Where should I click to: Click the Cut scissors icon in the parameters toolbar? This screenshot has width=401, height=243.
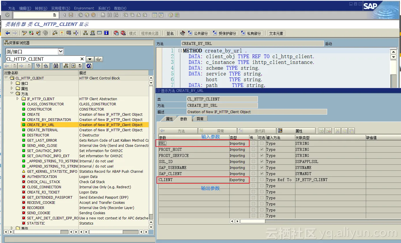(x=338, y=131)
